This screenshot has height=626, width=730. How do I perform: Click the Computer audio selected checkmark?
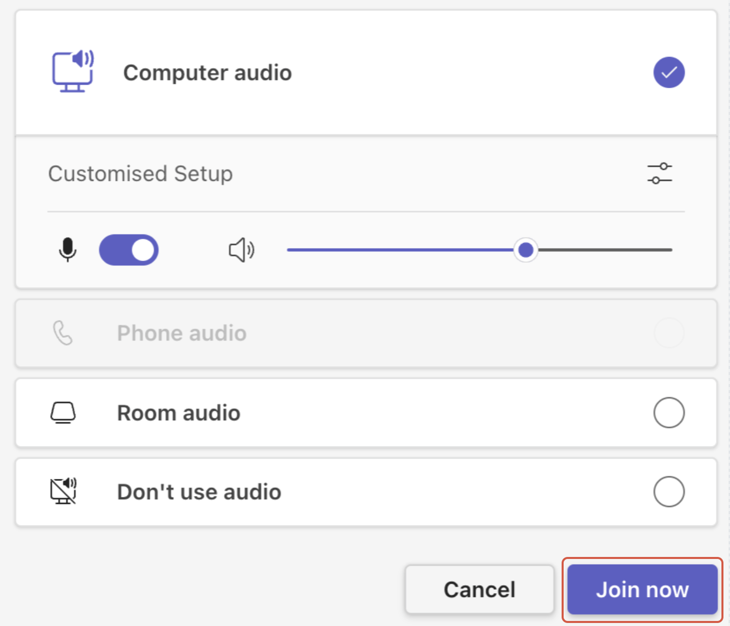click(x=668, y=73)
